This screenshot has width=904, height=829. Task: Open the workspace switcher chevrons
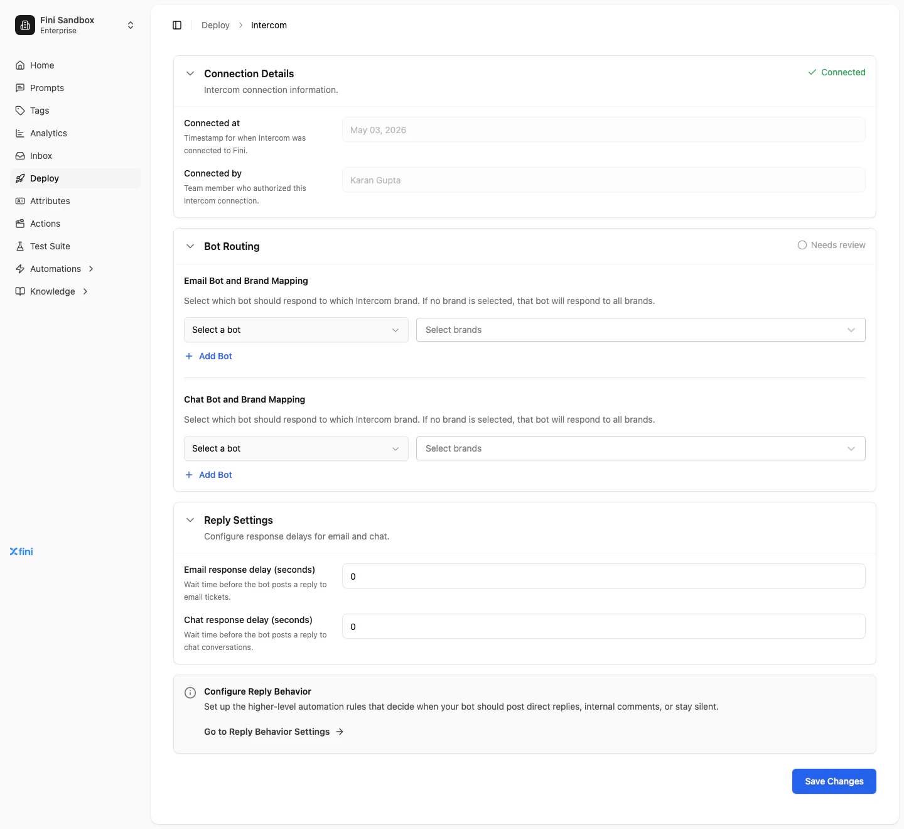pos(131,25)
